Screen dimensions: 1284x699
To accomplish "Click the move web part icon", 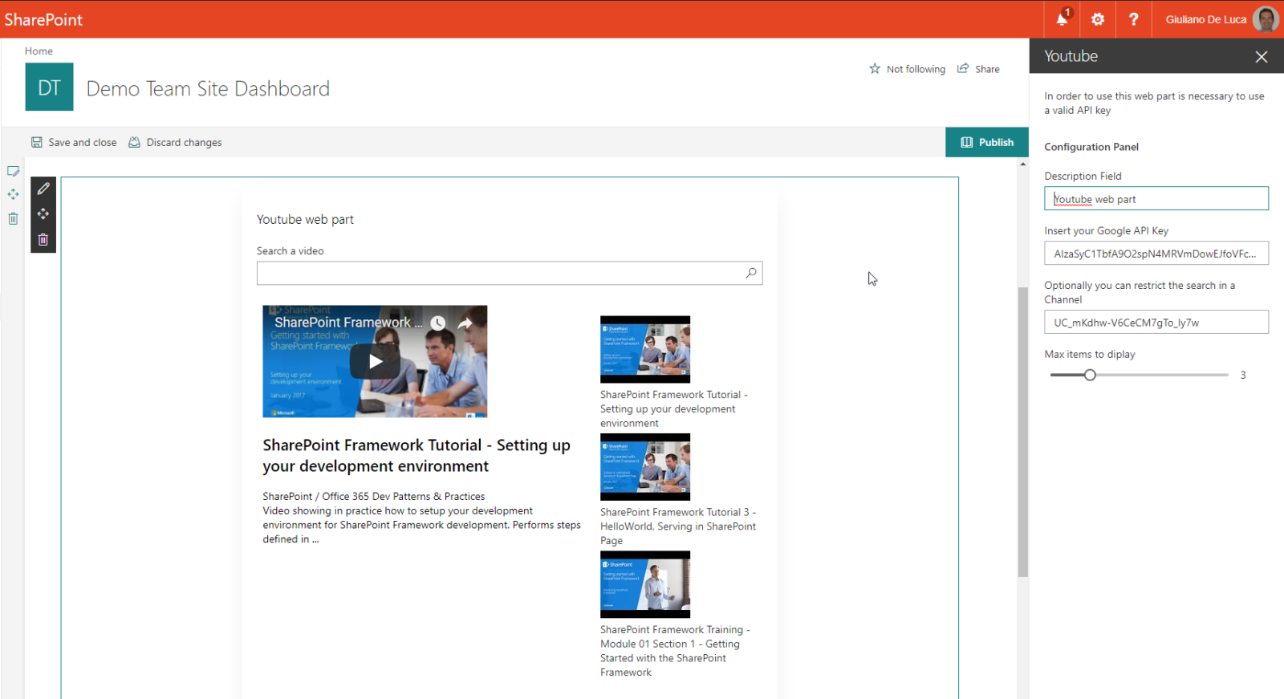I will tap(43, 214).
